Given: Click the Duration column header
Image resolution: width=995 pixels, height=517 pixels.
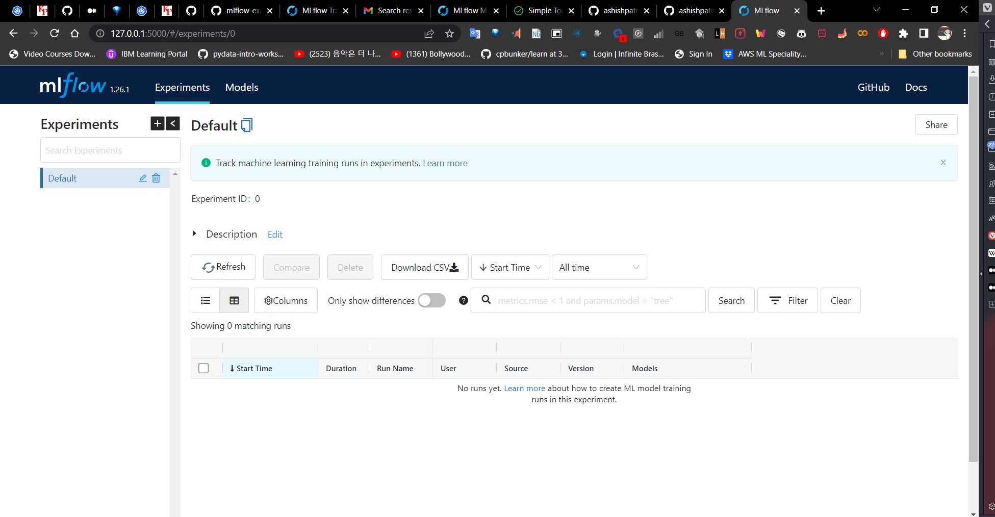Looking at the screenshot, I should point(341,368).
